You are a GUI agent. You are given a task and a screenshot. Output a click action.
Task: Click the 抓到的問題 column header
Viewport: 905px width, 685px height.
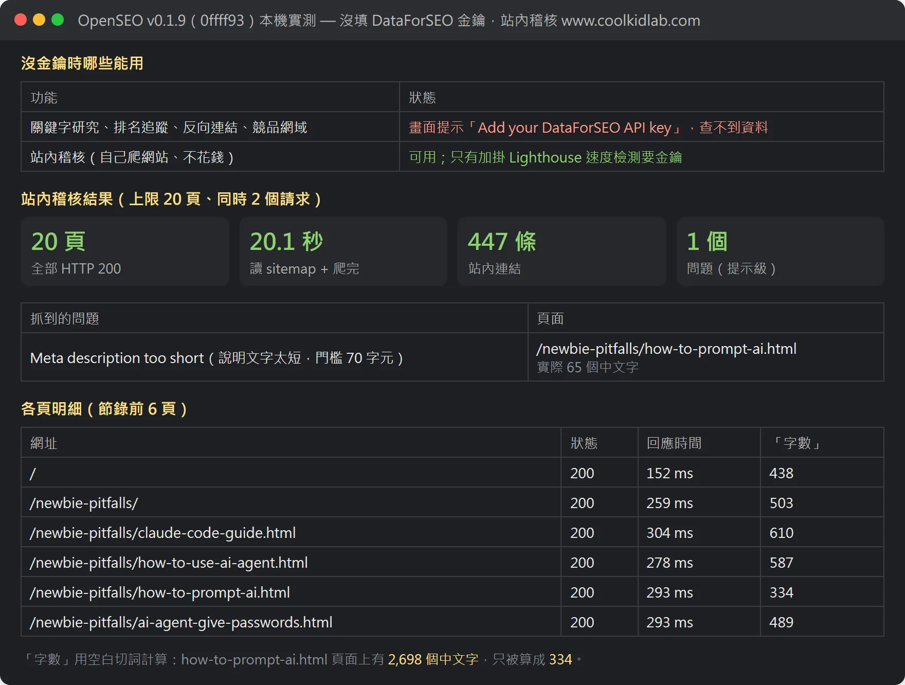click(275, 318)
